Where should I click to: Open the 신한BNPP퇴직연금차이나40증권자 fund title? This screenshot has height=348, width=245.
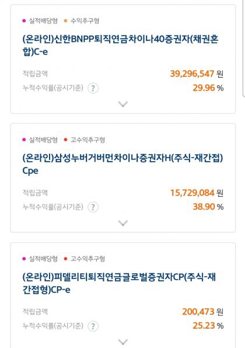[x=120, y=46]
